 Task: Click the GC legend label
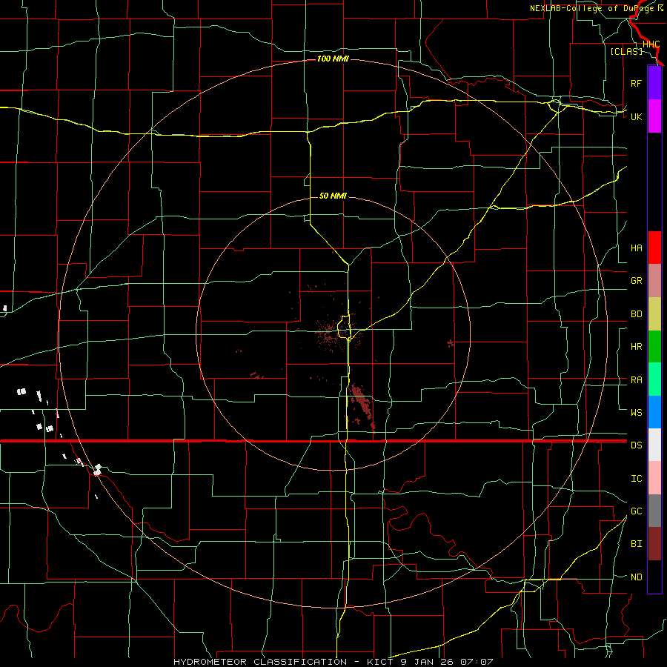tap(636, 511)
